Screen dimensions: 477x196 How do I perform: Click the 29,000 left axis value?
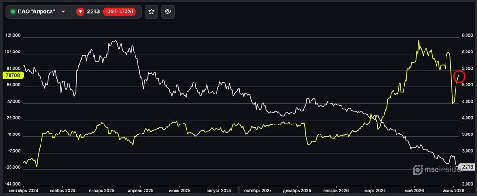coord(14,118)
